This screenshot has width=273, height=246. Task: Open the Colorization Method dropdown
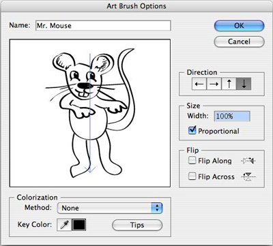(x=110, y=208)
